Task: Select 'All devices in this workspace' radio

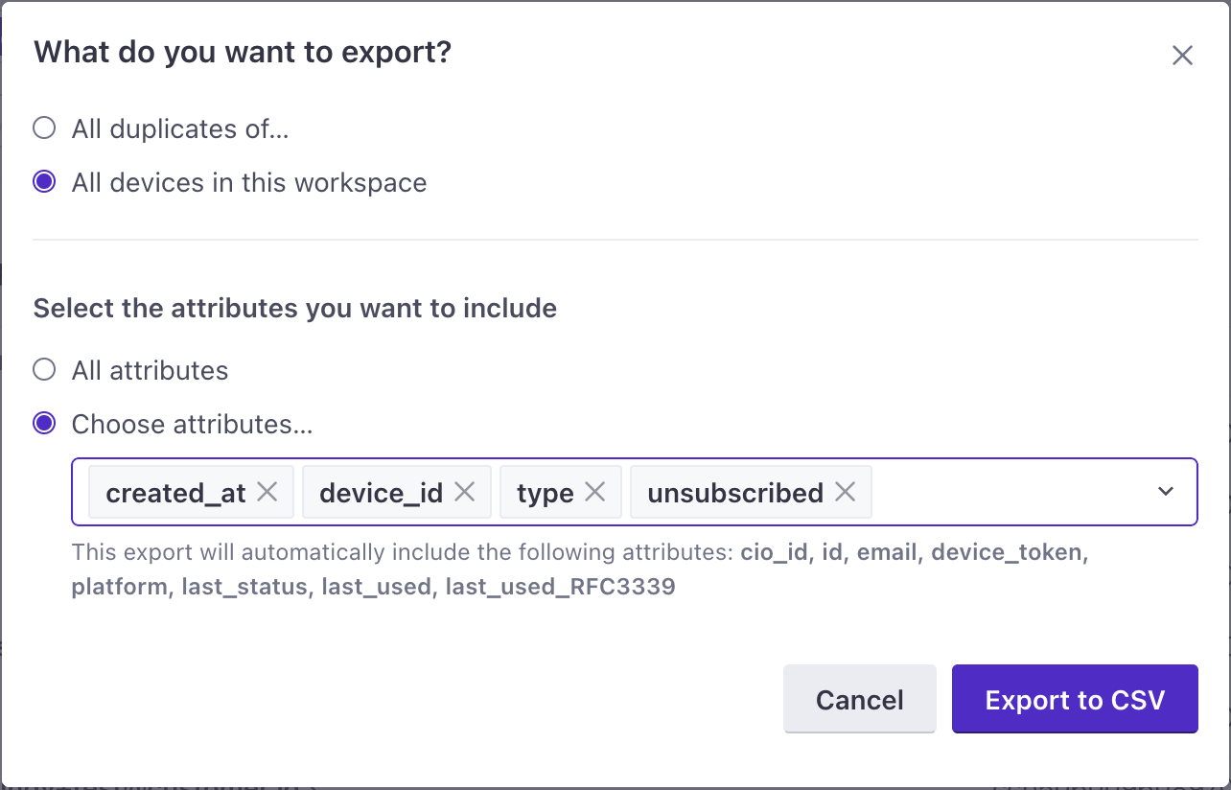Action: tap(44, 182)
